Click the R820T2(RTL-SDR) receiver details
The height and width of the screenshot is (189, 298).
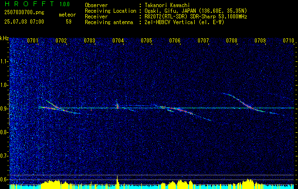pyautogui.click(x=196, y=17)
